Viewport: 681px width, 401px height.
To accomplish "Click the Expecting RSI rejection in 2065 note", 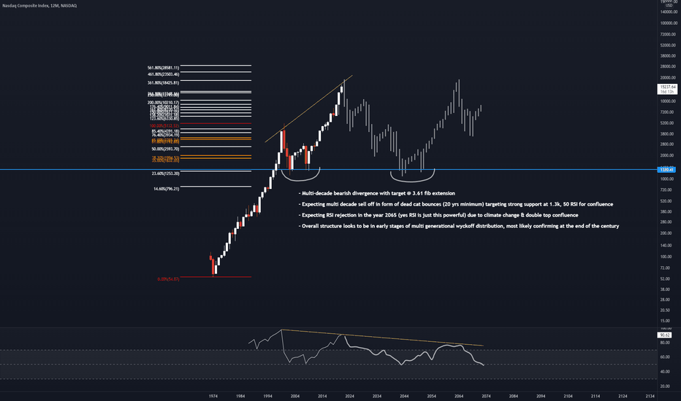I will (x=438, y=215).
